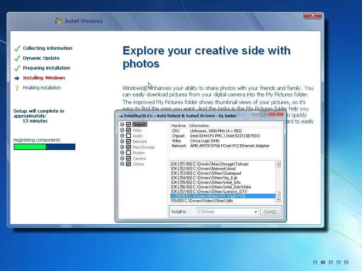Viewport: 362px width, 271px height.
Task: Maximize the FreeSkyCD driver window
Action: (x=264, y=113)
